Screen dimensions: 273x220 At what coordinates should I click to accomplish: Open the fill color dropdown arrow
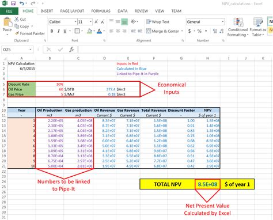tap(94, 31)
